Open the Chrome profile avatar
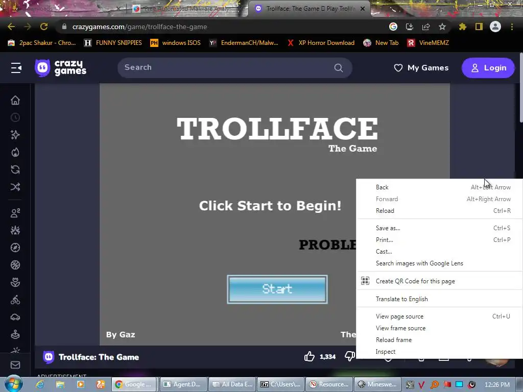 [495, 27]
